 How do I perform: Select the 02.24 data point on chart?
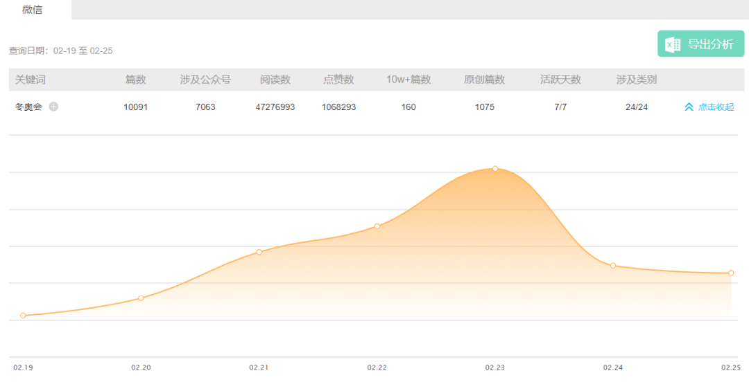(613, 266)
